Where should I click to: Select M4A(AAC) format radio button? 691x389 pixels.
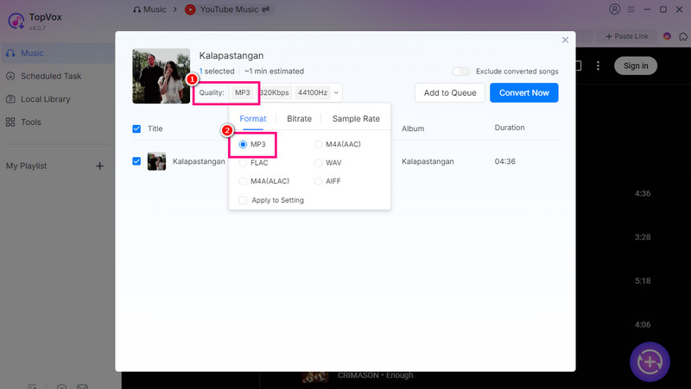[x=318, y=144]
